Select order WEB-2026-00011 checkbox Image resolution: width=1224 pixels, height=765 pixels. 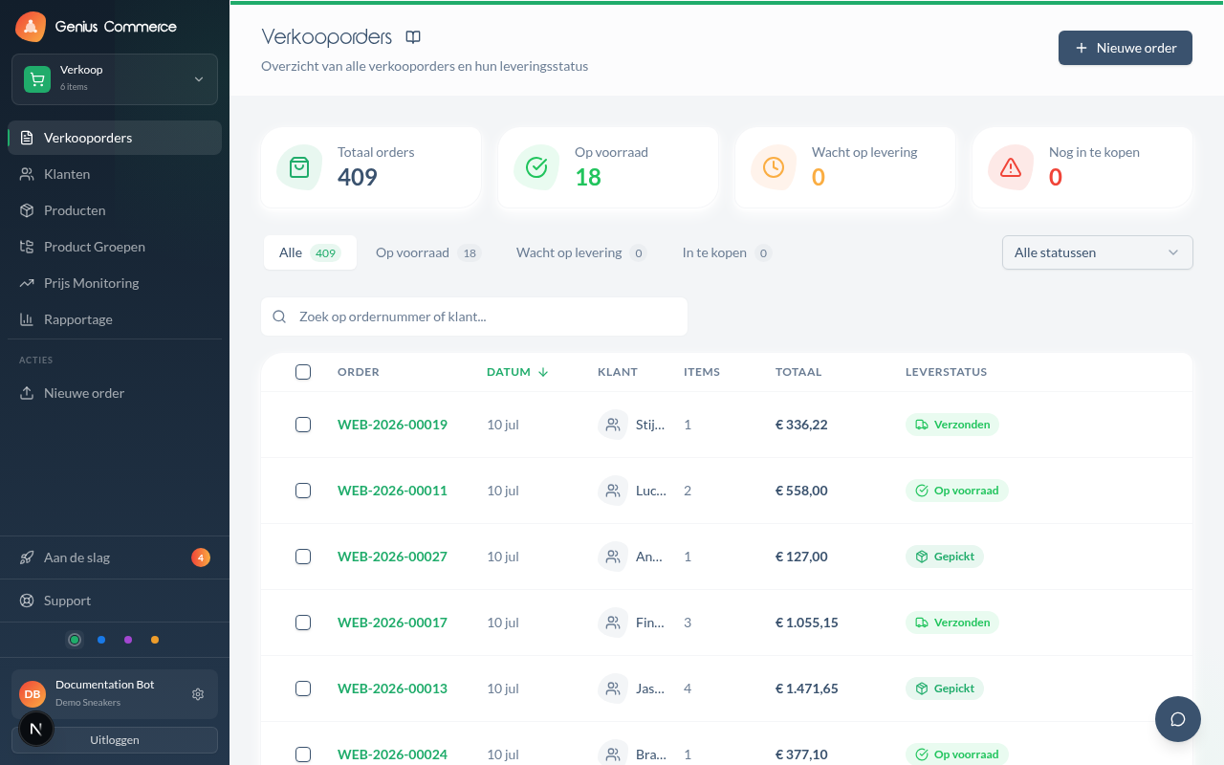click(x=303, y=491)
